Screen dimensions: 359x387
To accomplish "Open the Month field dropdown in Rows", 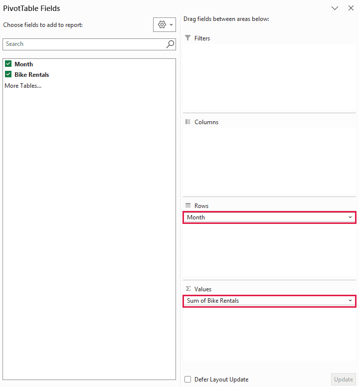I will click(x=350, y=217).
